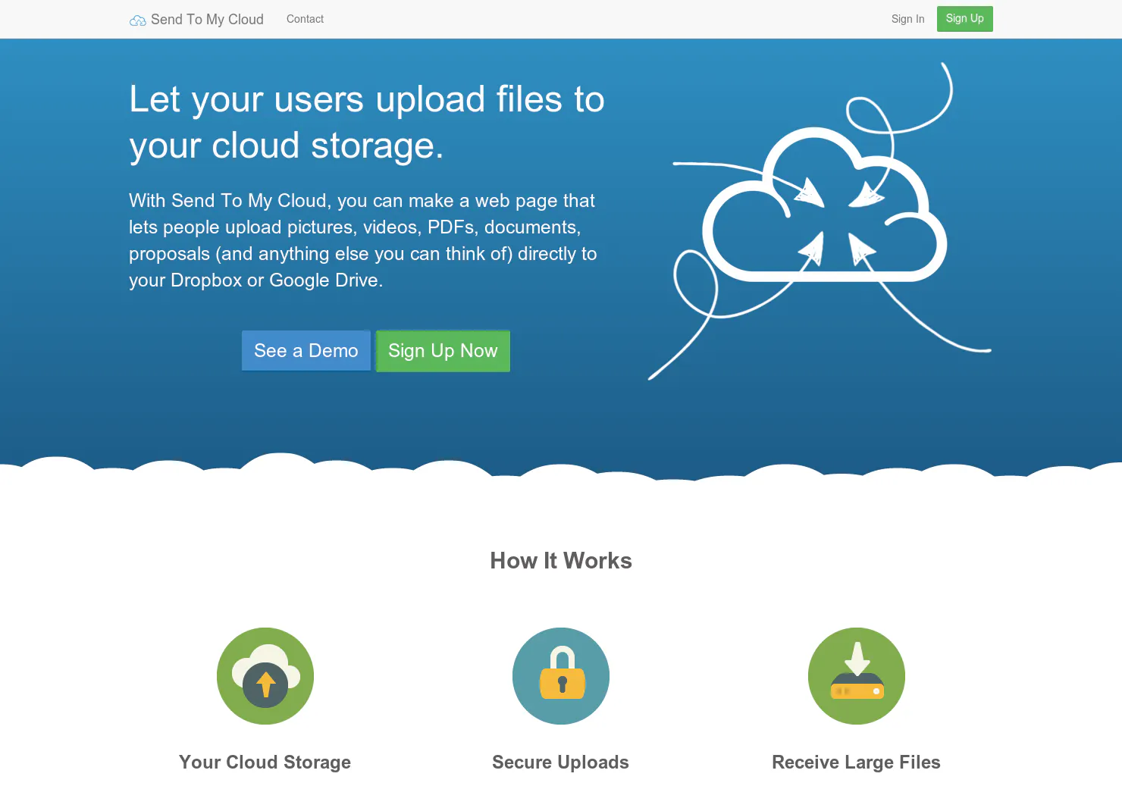Go to Sign In
The height and width of the screenshot is (786, 1122).
[x=907, y=19]
